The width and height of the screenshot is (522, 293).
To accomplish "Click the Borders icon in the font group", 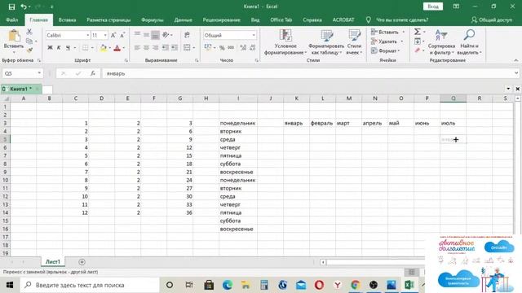I will point(85,48).
